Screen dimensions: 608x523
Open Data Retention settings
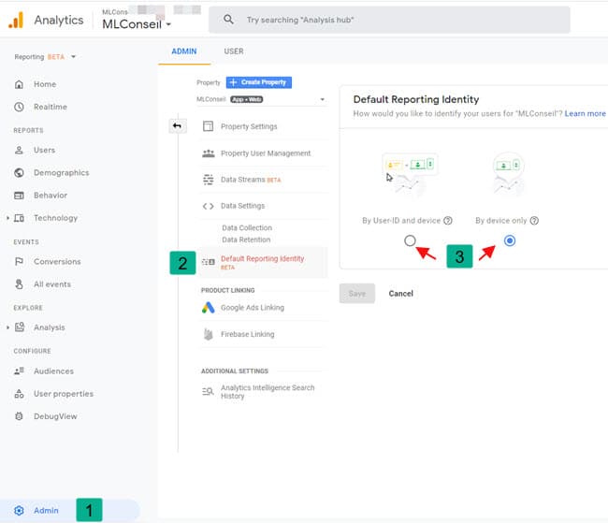point(246,240)
